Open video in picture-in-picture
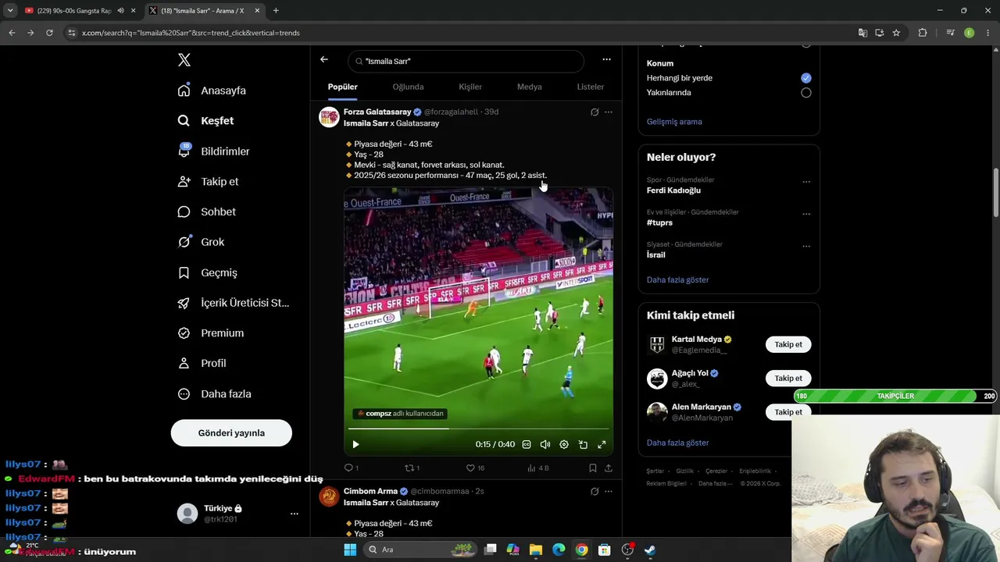Viewport: 1000px width, 562px height. pos(583,445)
